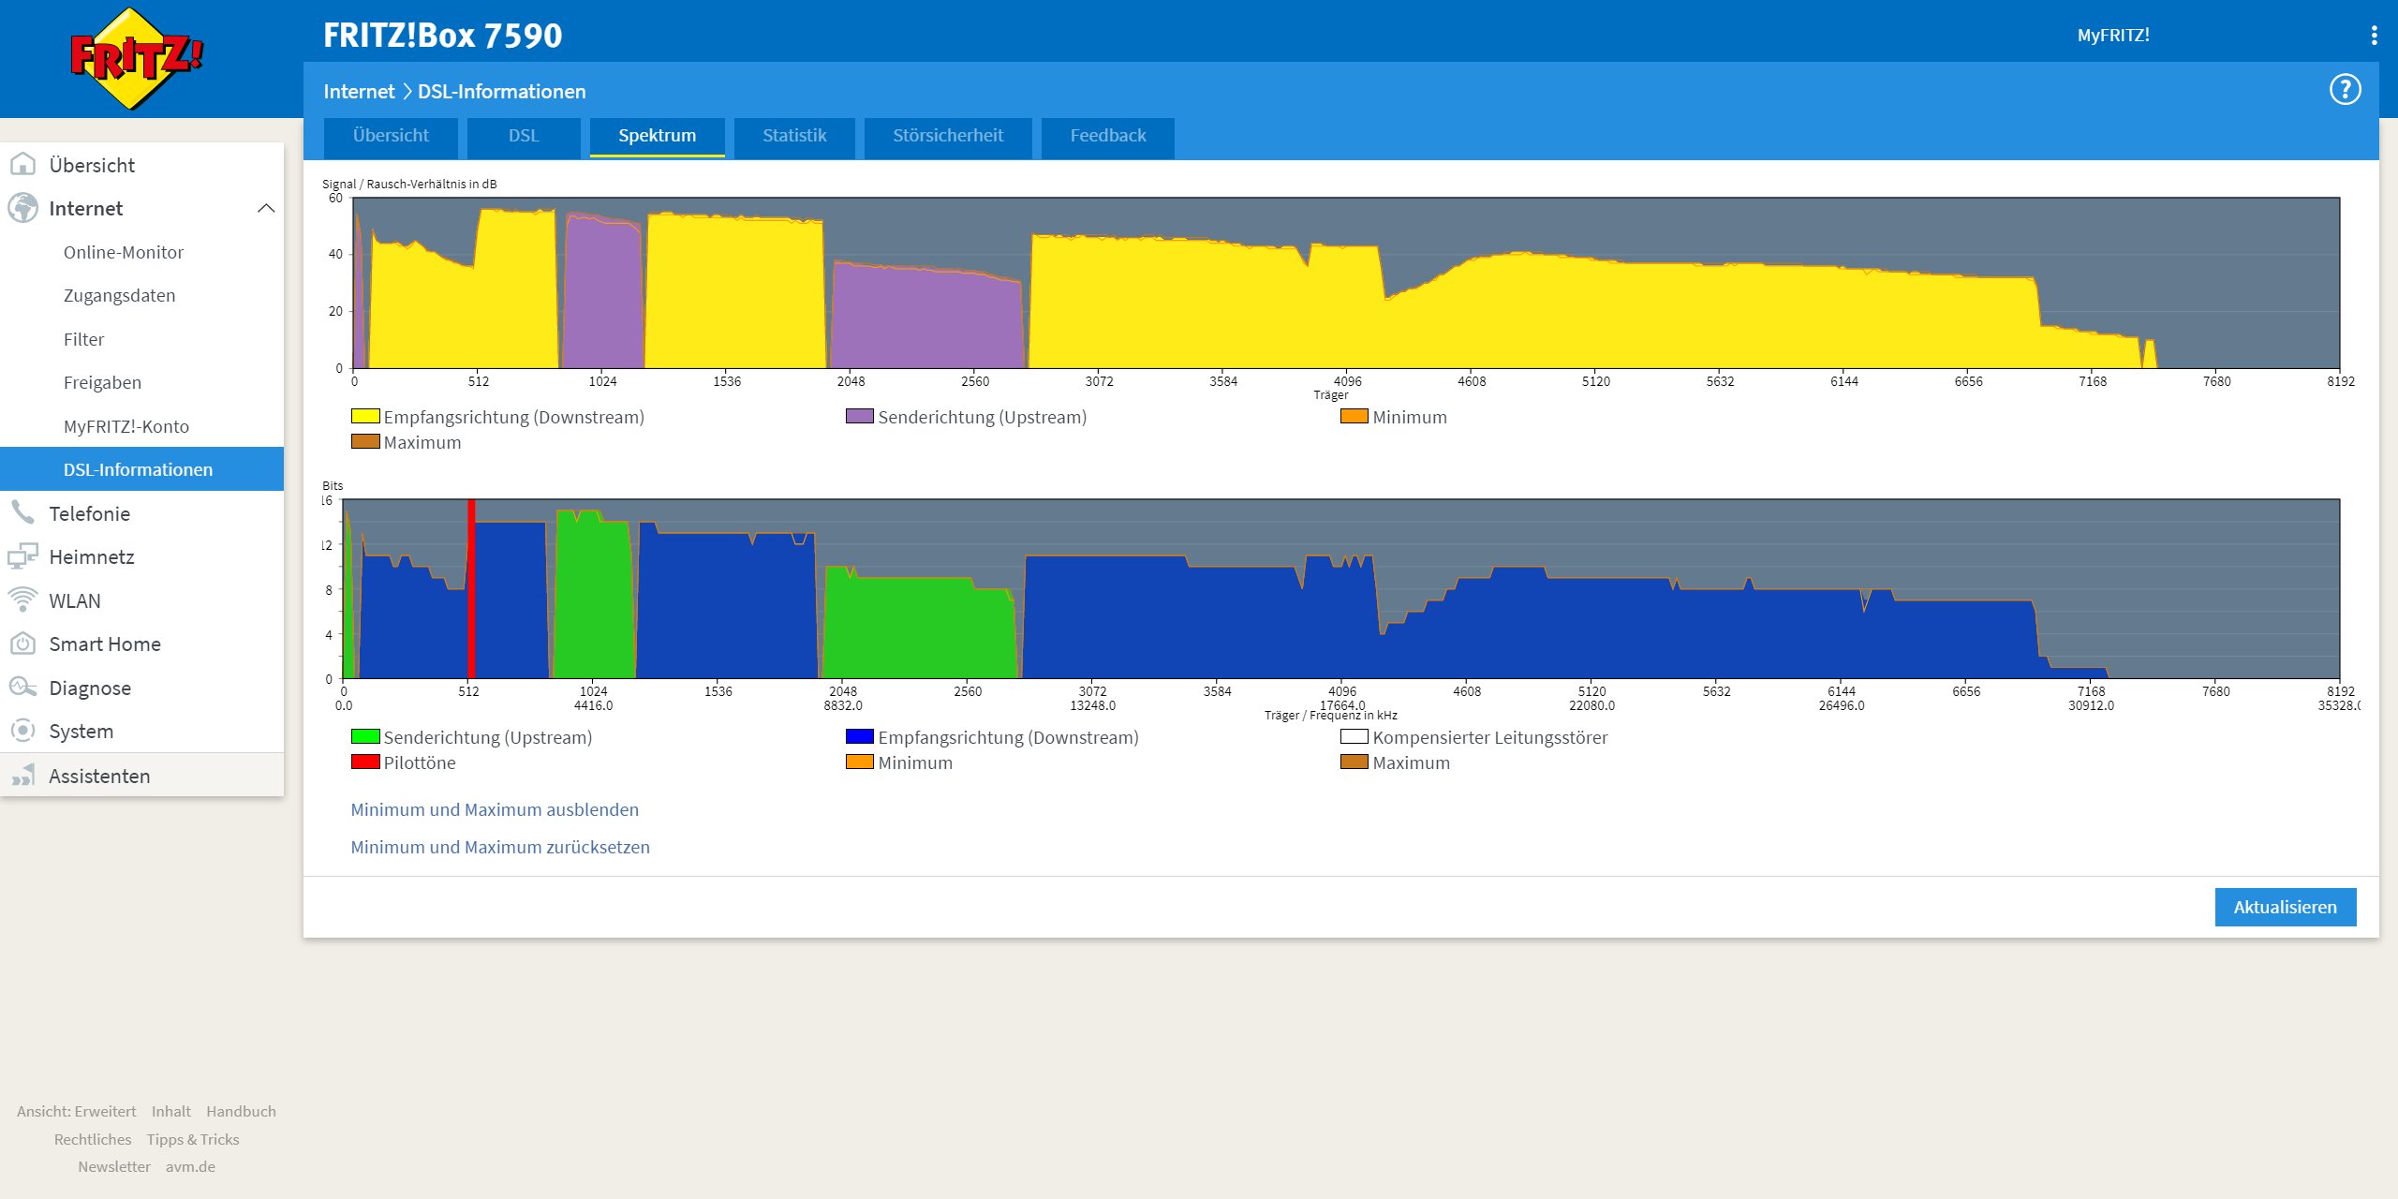Click the WLAN wifi icon
2398x1199 pixels.
click(x=22, y=599)
